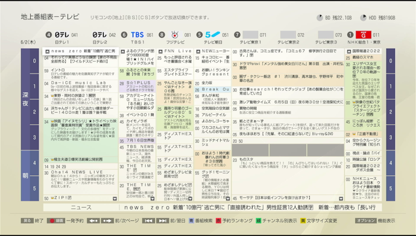Click the ニュース genre label in the info bar
Viewport: 416px width, 236px height.
click(81, 207)
